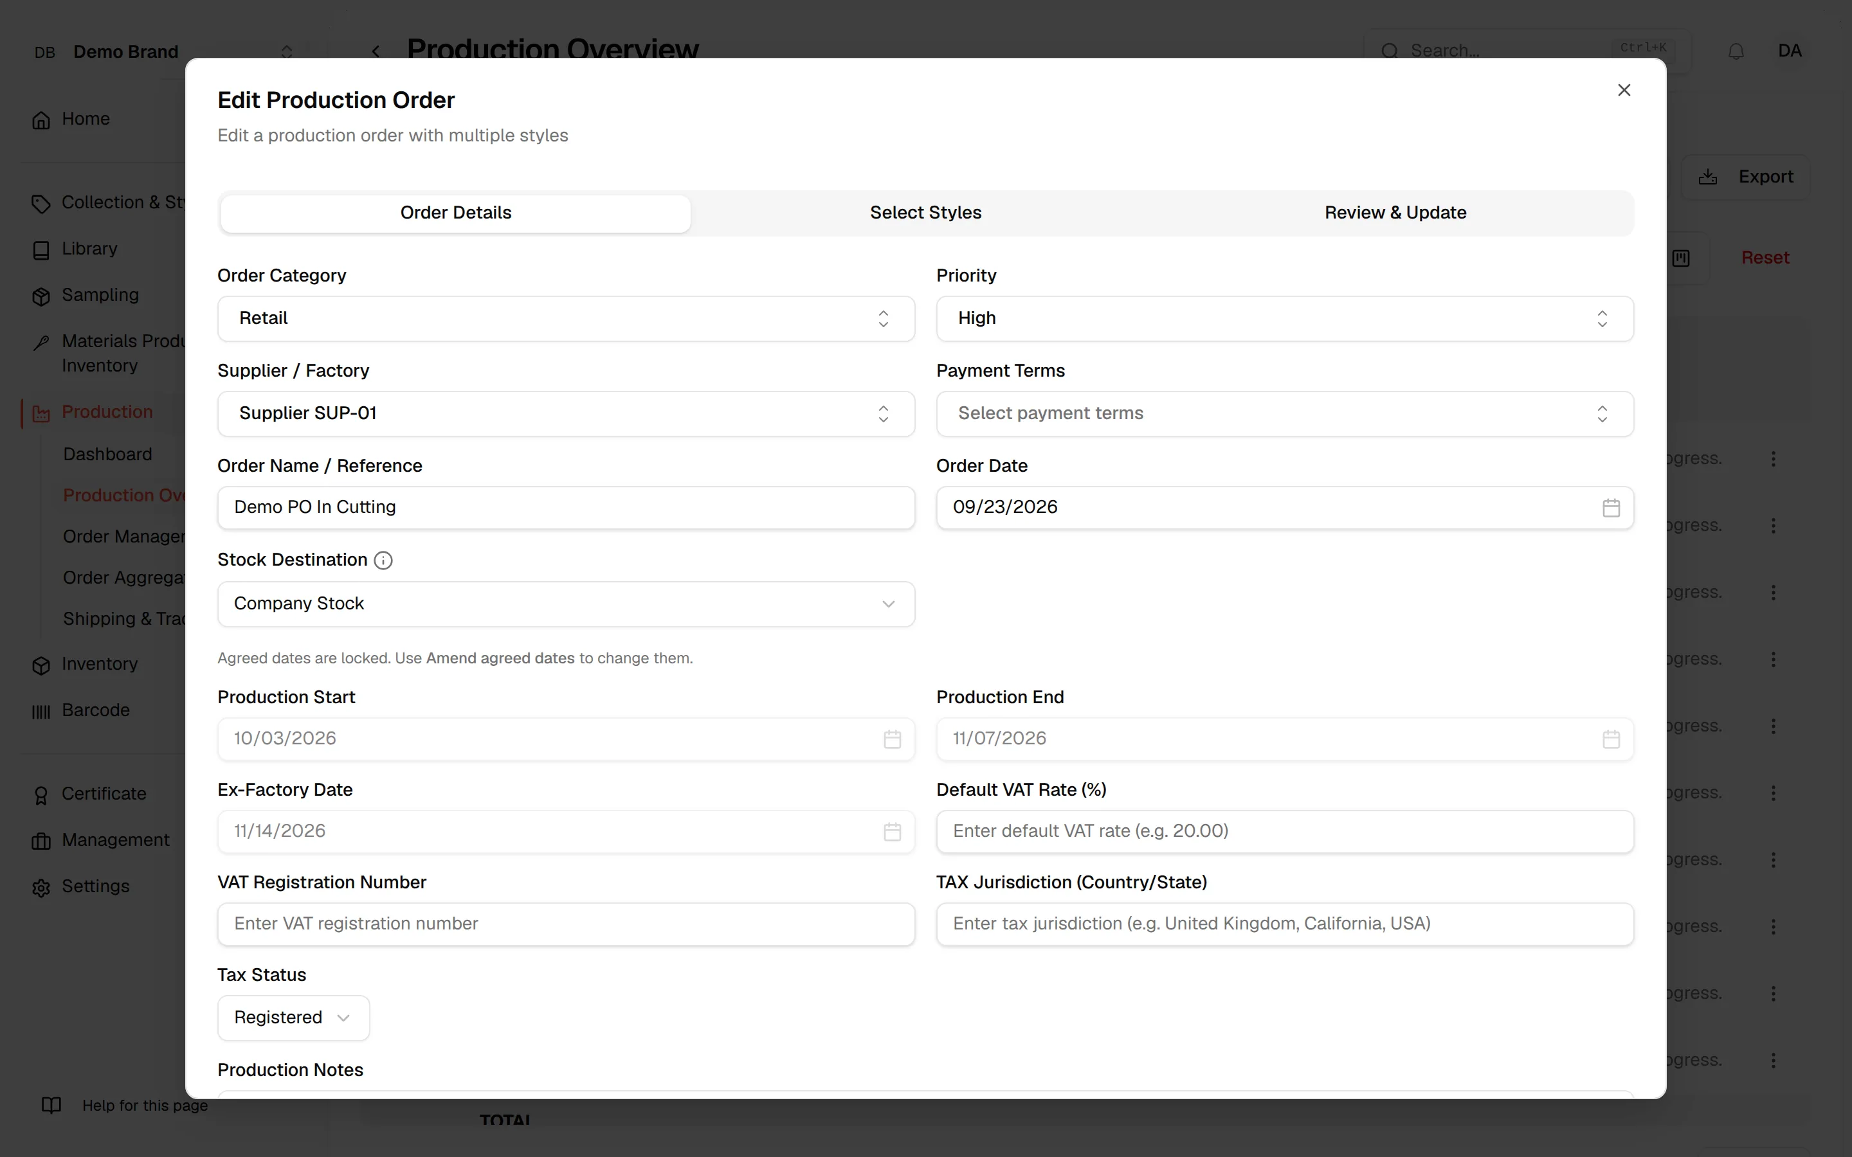The image size is (1852, 1157).
Task: Click the TAX Jurisdiction input field
Action: 1285,924
